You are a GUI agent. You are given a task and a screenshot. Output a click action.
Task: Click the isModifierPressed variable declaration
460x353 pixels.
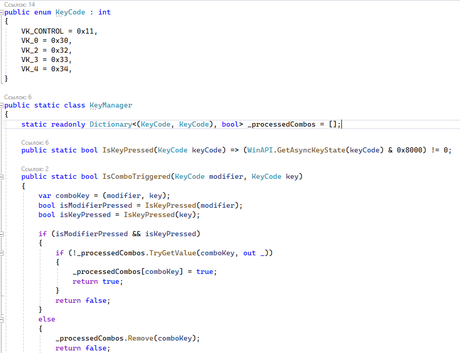point(96,205)
